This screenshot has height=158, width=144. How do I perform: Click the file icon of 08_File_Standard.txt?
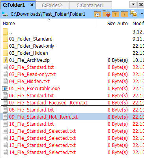pyautogui.click(x=5, y=110)
